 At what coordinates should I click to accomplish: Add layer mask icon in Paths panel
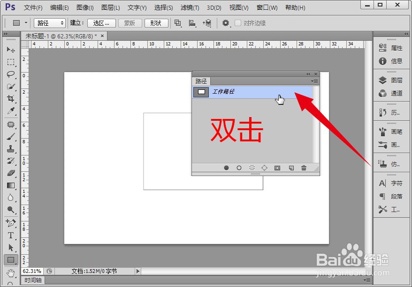277,168
